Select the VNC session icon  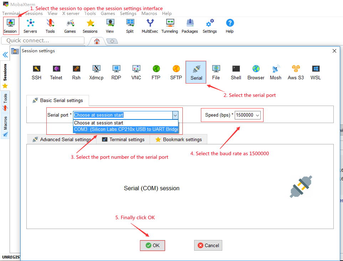[136, 72]
